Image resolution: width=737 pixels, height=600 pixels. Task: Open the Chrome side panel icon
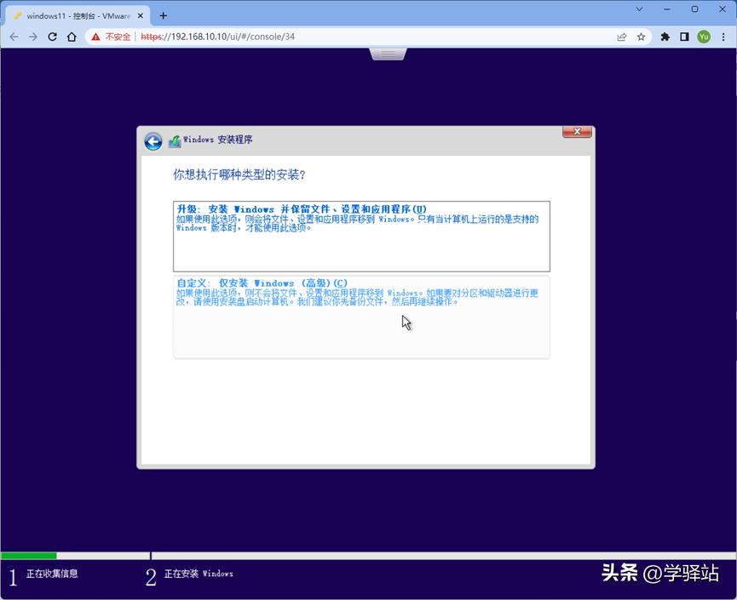[685, 37]
